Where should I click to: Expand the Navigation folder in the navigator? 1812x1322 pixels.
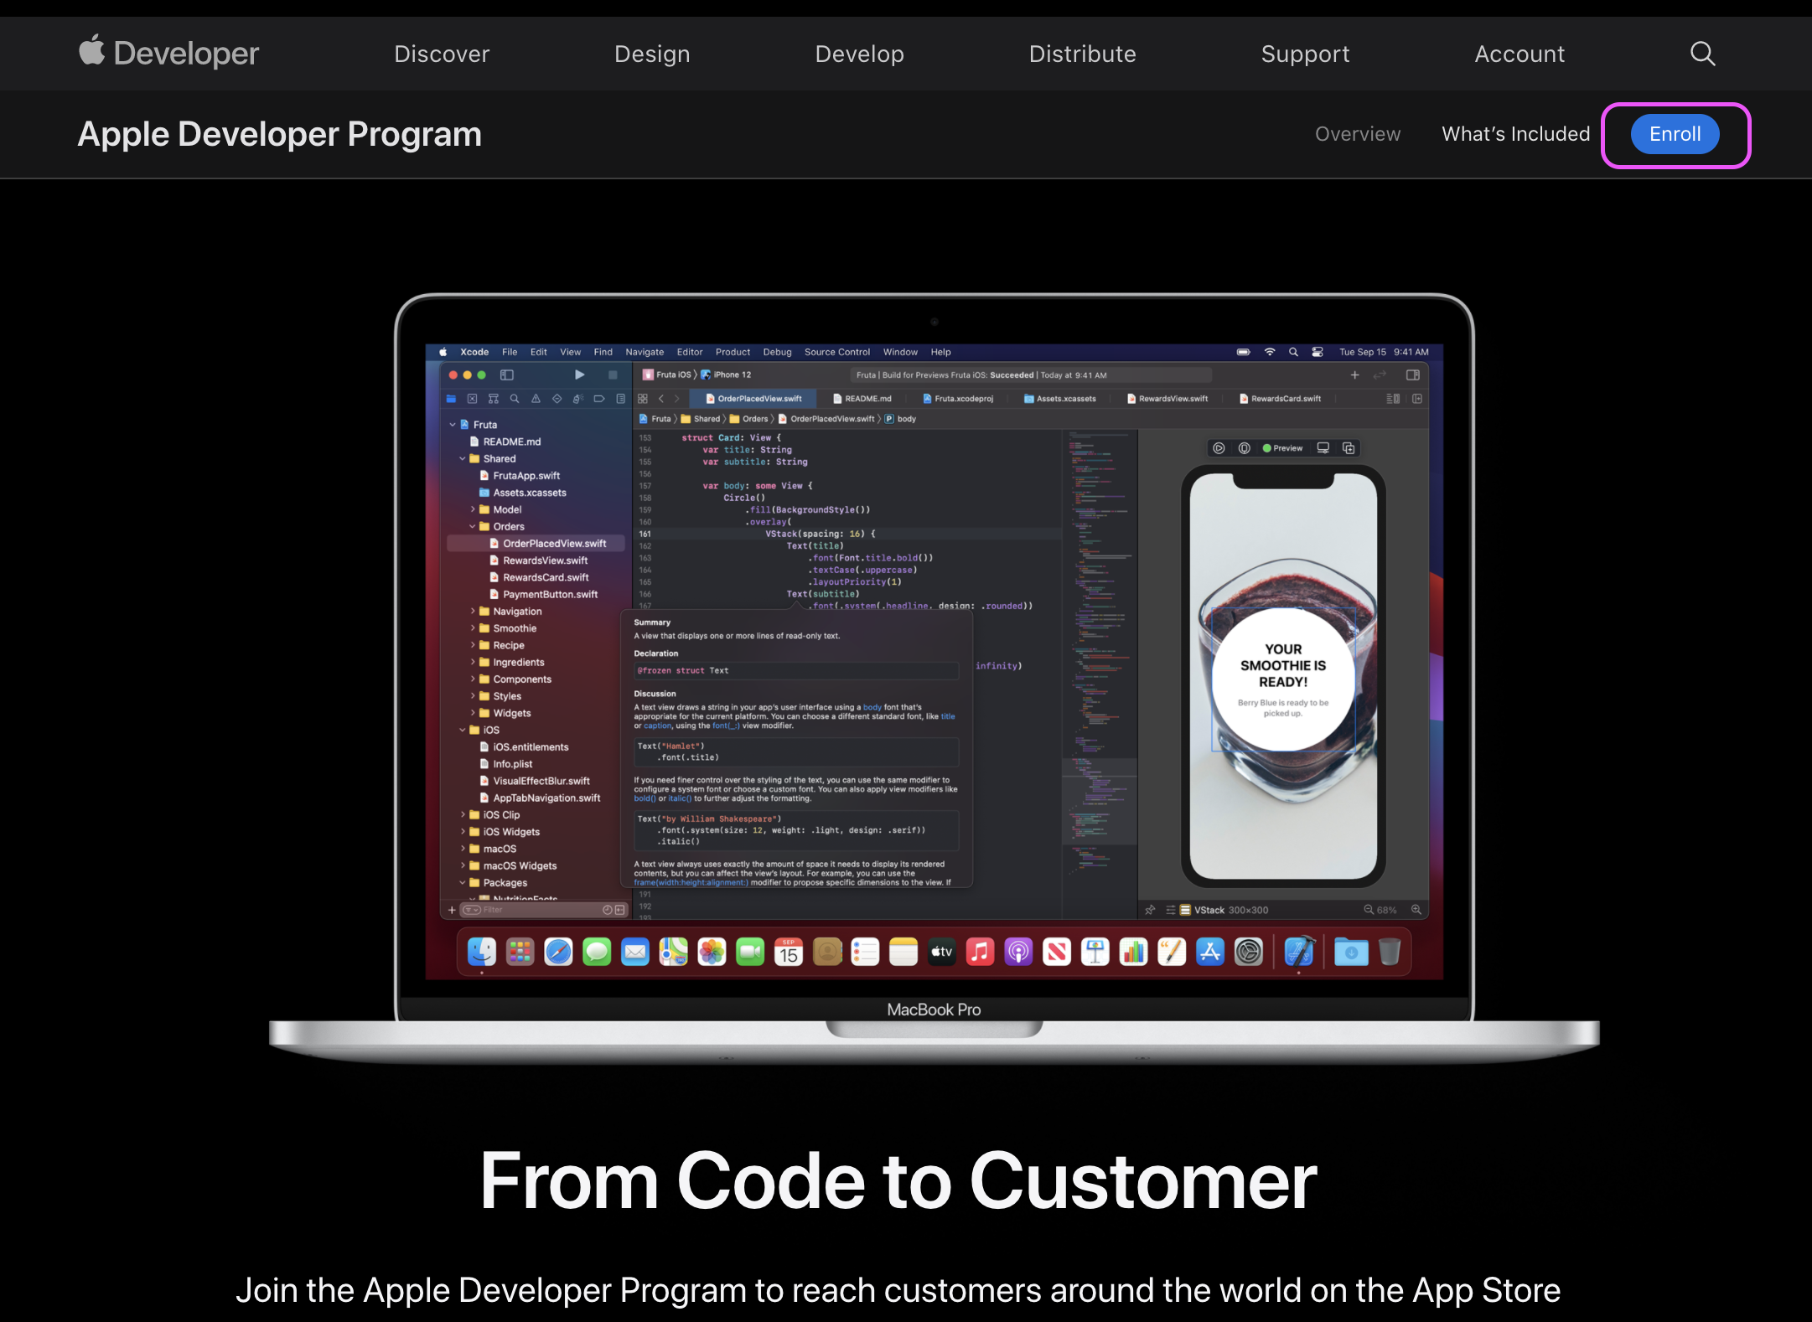tap(473, 612)
